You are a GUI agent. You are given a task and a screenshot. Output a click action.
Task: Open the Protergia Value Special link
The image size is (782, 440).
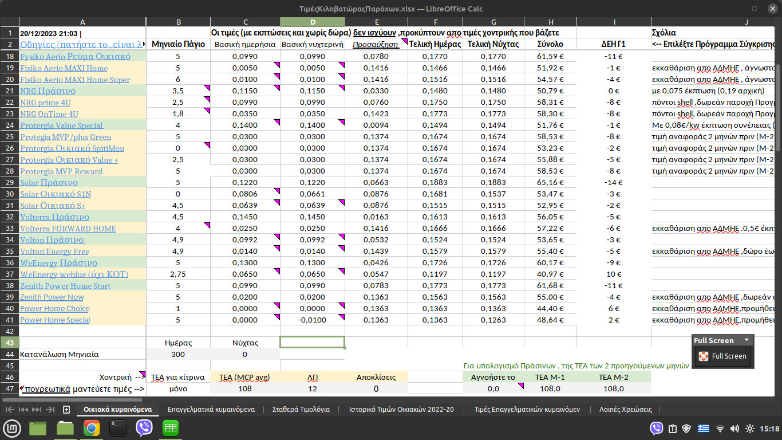pyautogui.click(x=61, y=125)
